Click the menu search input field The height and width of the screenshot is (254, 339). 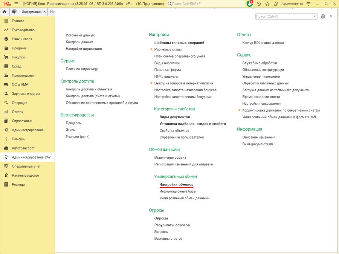[x=283, y=17]
